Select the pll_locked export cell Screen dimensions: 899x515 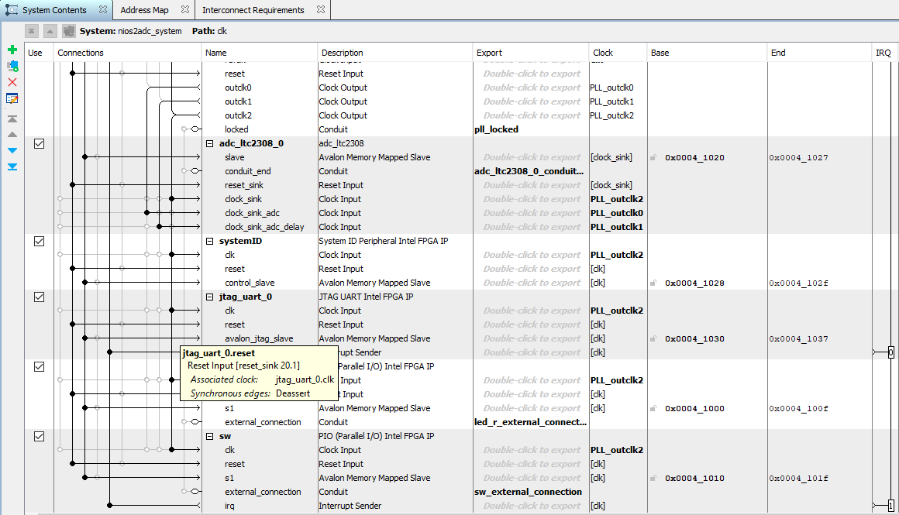coord(497,129)
